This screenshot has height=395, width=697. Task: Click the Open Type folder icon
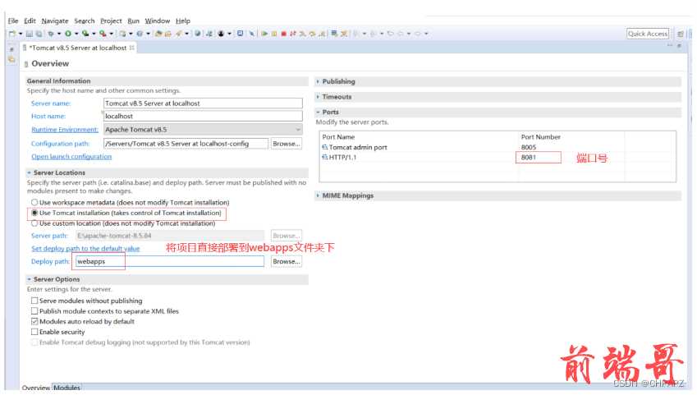coord(158,34)
